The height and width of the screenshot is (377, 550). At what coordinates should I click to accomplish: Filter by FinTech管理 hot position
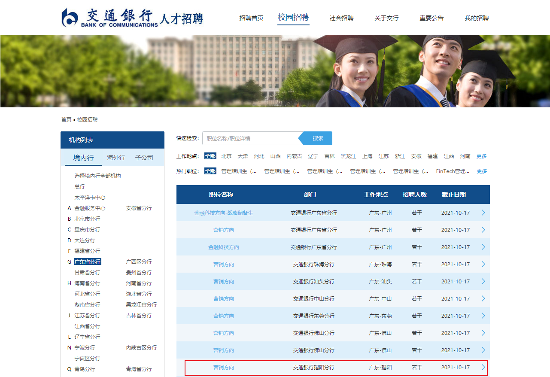coord(453,171)
